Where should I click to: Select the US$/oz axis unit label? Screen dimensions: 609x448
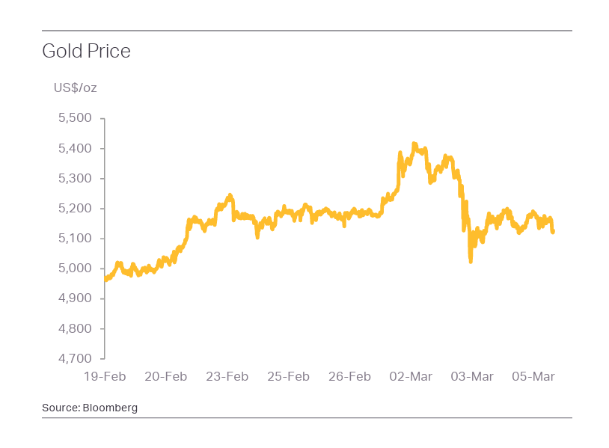click(x=75, y=88)
